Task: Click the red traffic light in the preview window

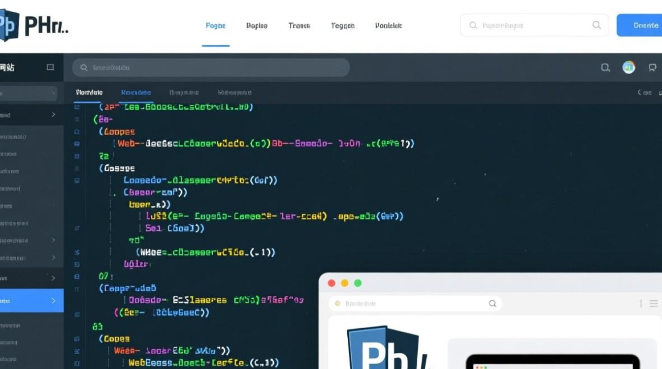Action: [331, 283]
